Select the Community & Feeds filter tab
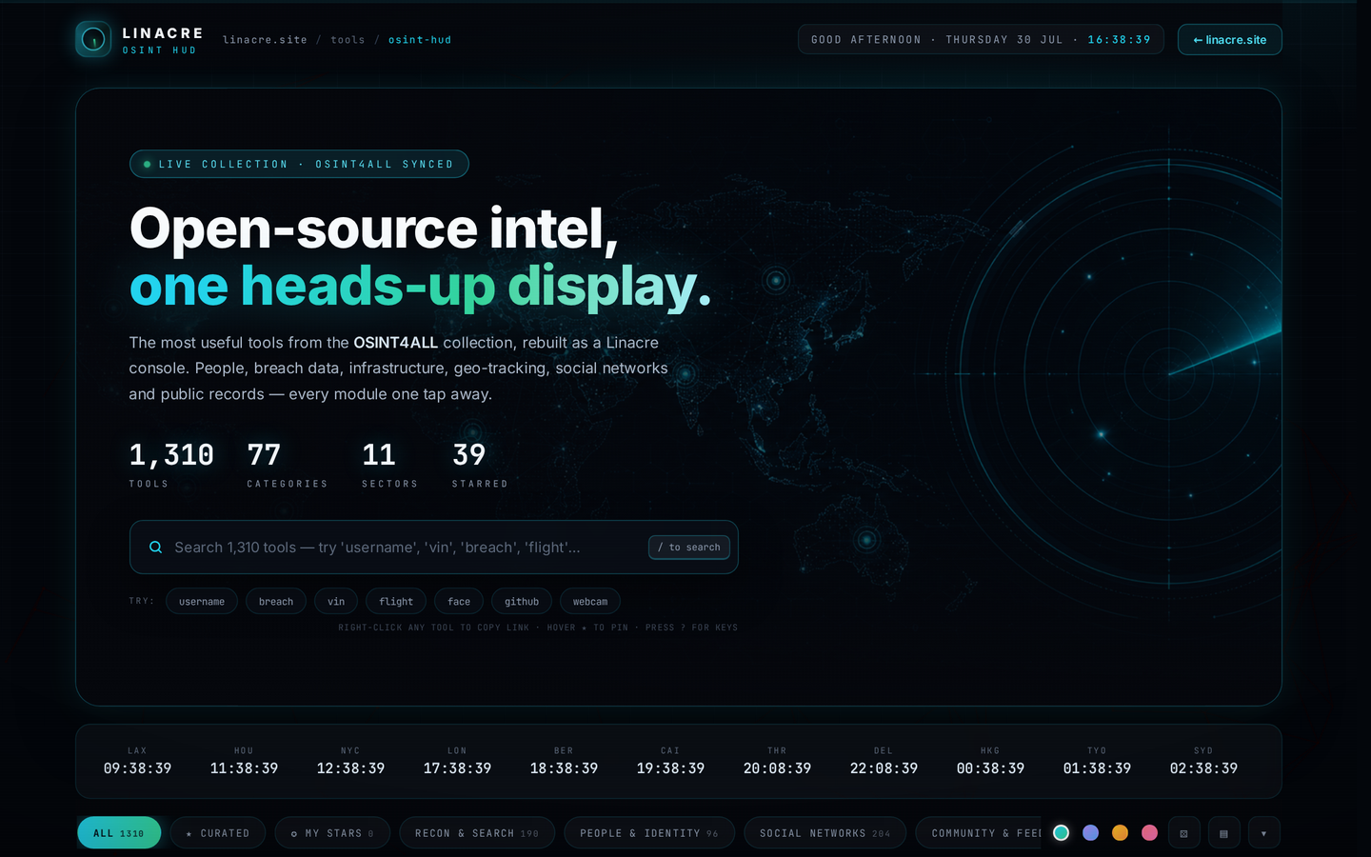 tap(981, 833)
